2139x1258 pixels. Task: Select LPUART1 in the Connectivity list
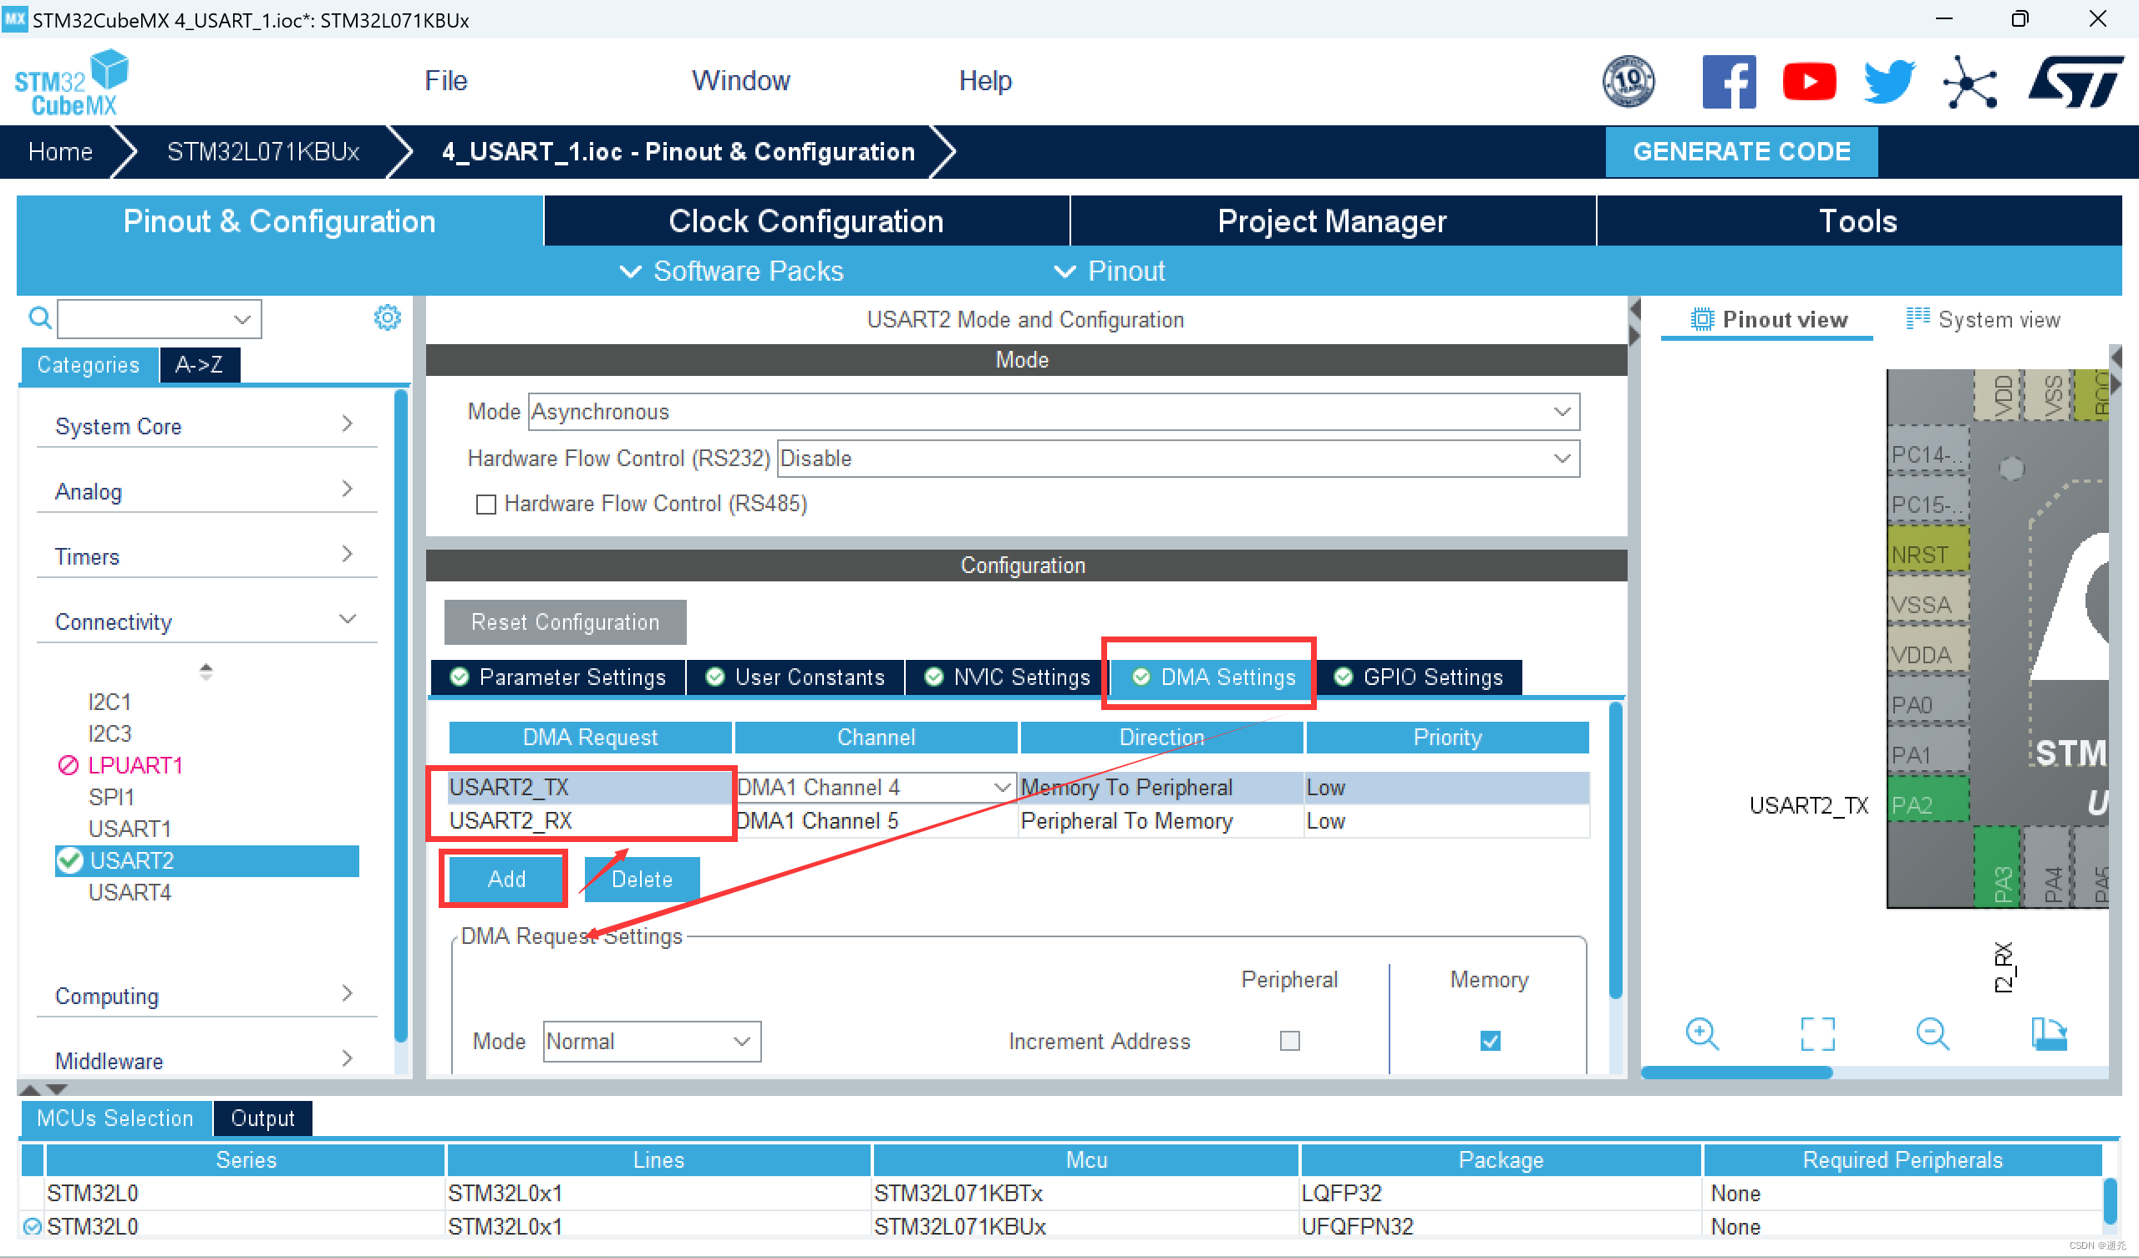click(x=135, y=765)
